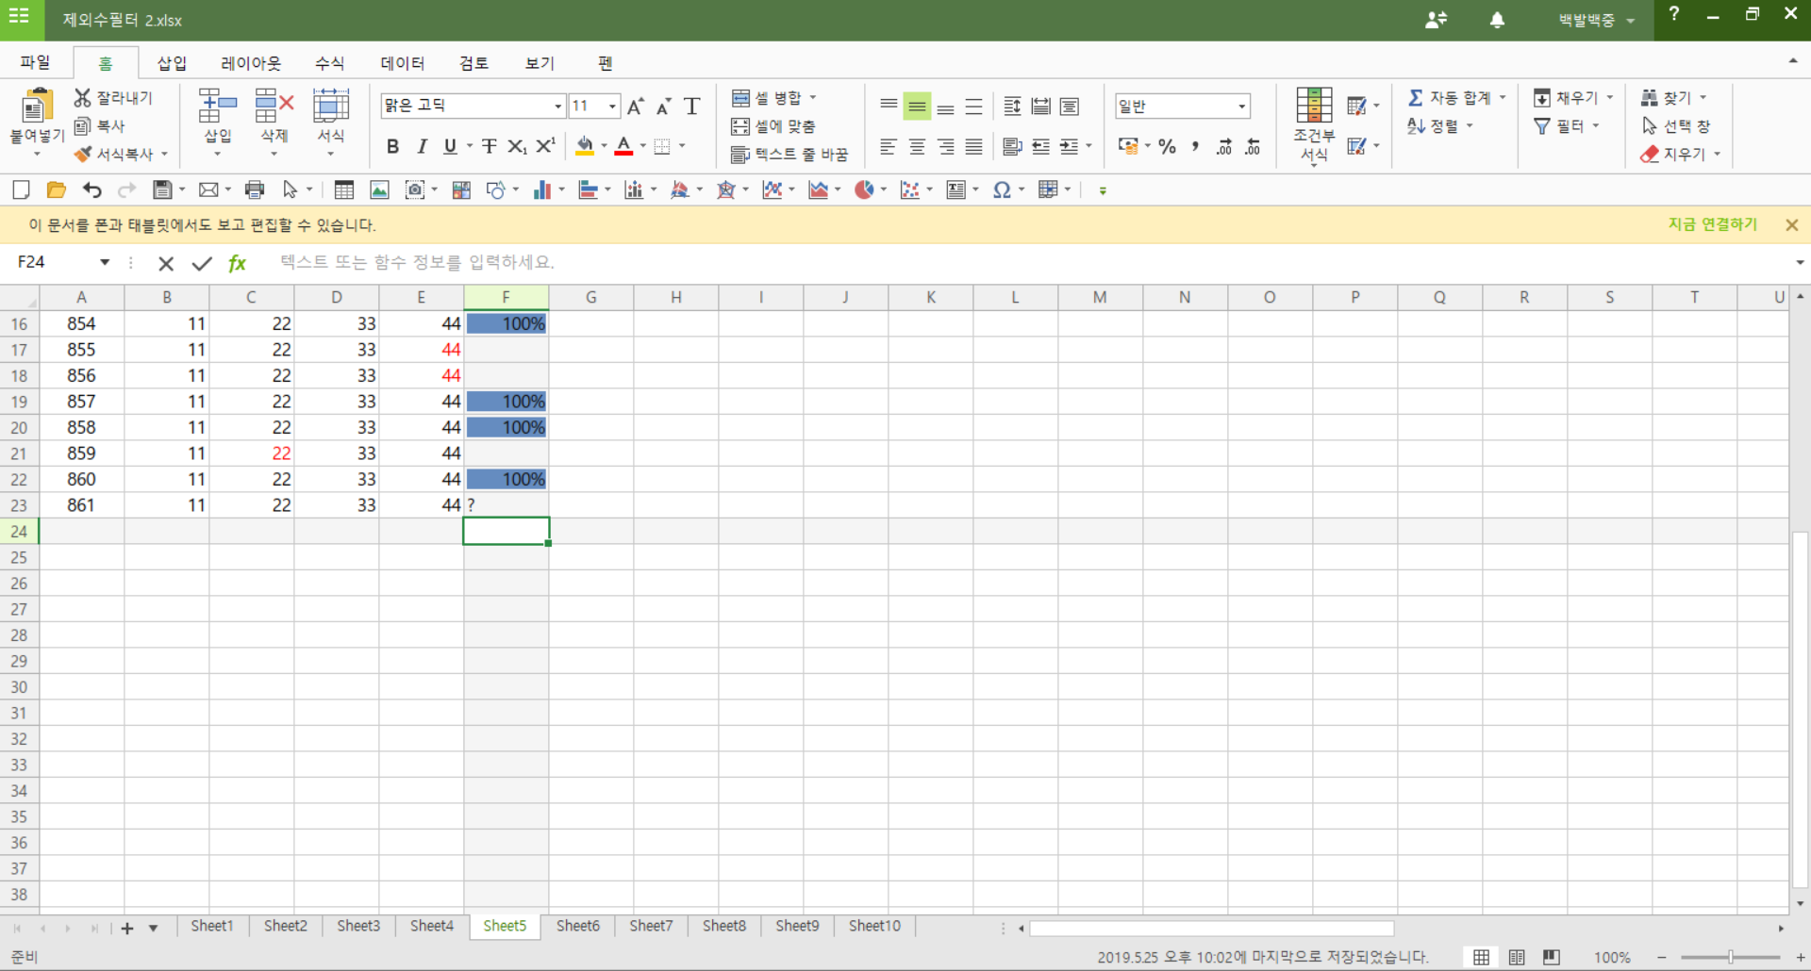Image resolution: width=1811 pixels, height=971 pixels.
Task: Toggle Wrap Text (텍스트 줄 바꿈)
Action: 789,154
